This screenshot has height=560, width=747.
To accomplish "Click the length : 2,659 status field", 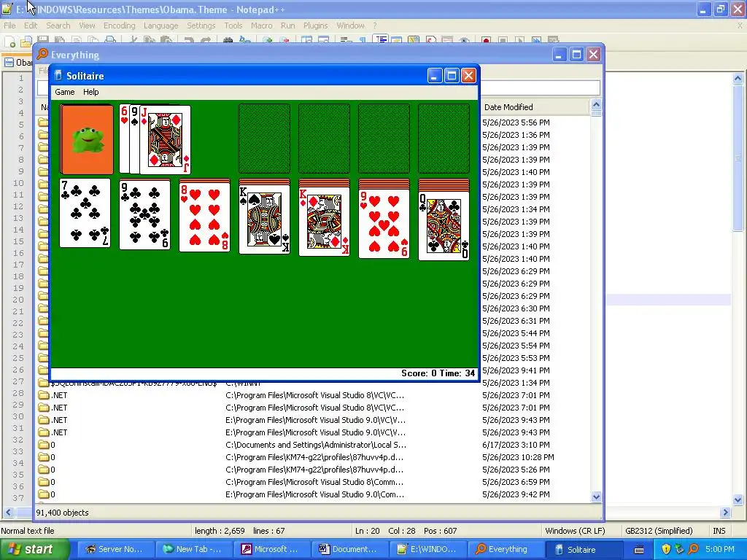I will [220, 531].
